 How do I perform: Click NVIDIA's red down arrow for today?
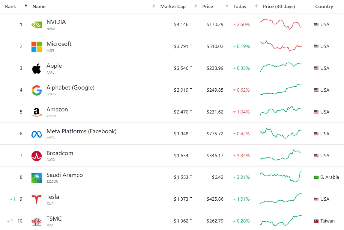point(234,25)
